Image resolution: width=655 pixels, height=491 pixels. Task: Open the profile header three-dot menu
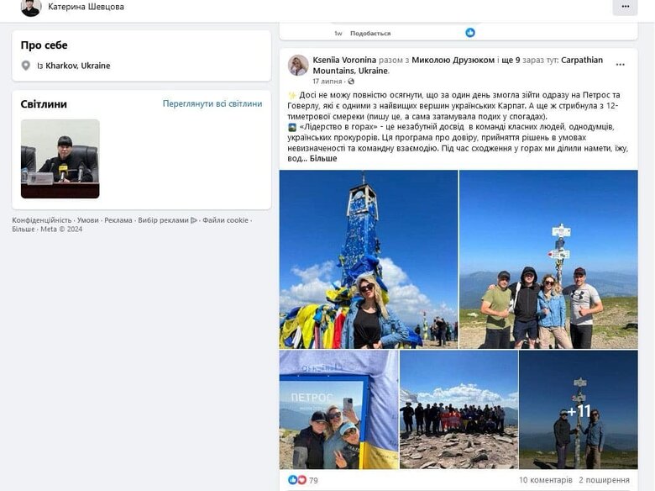click(625, 8)
